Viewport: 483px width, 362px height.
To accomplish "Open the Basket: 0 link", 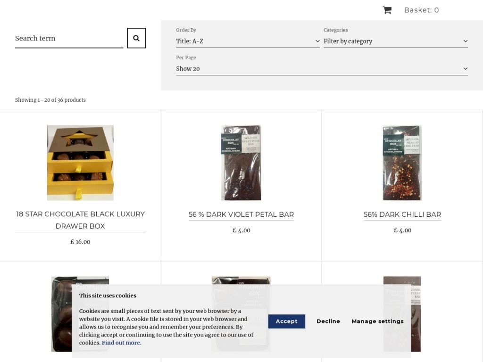I will (421, 10).
